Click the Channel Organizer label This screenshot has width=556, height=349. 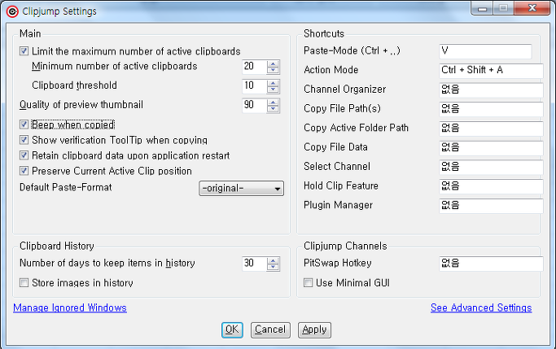pyautogui.click(x=344, y=89)
